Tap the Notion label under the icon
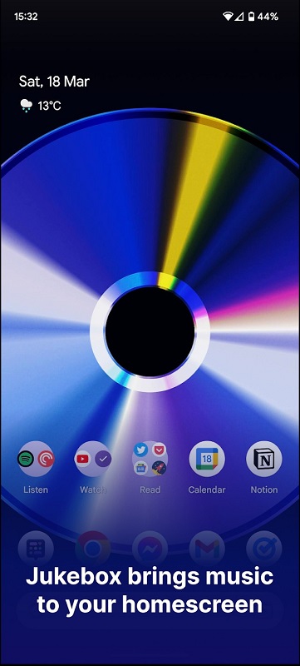Image resolution: width=300 pixels, height=666 pixels. point(264,490)
